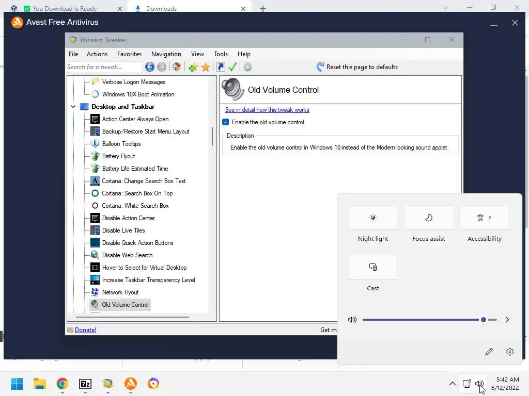The height and width of the screenshot is (396, 529).
Task: Select Cortana: Search Box On Top
Action: (137, 193)
